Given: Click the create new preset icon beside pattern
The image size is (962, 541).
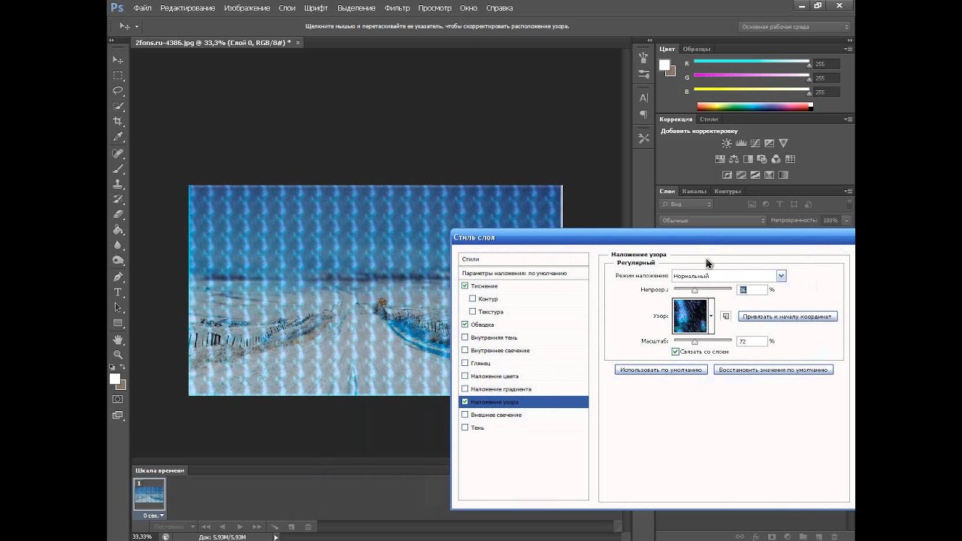Looking at the screenshot, I should [726, 316].
